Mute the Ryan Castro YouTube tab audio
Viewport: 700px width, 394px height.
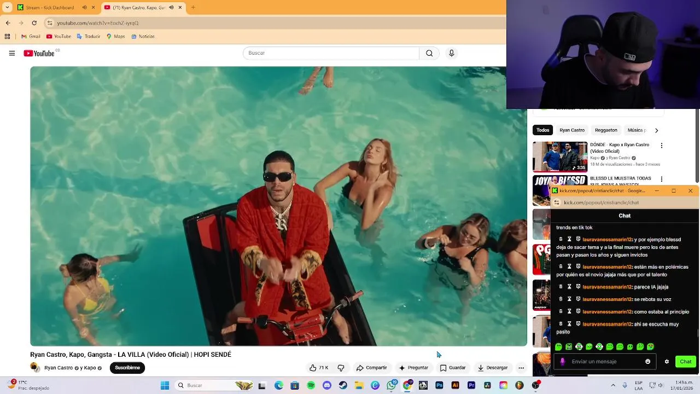point(172,8)
